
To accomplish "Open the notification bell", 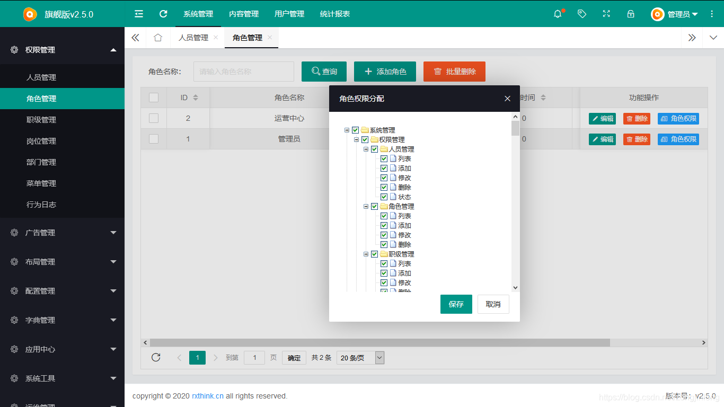I will pos(558,14).
